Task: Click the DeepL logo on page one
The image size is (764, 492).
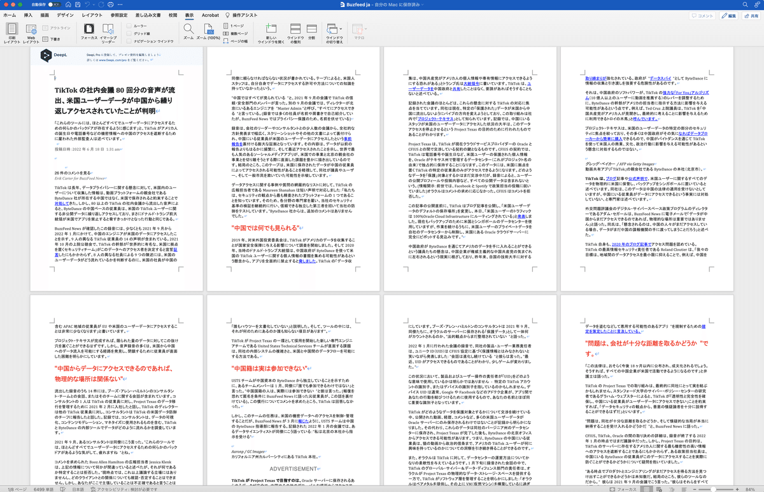Action: coord(54,56)
